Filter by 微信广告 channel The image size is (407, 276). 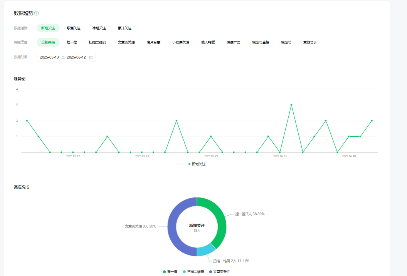233,42
